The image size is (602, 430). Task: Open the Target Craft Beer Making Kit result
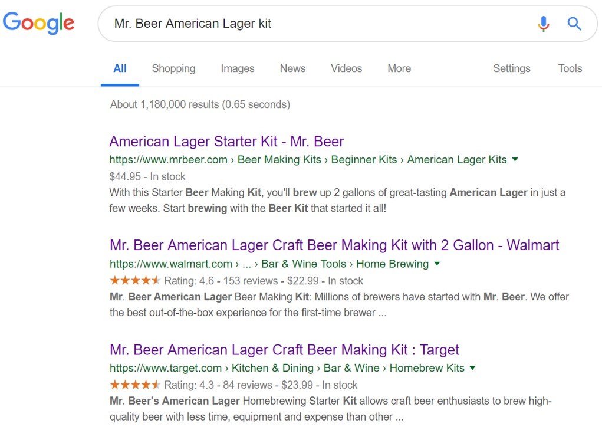click(x=285, y=350)
